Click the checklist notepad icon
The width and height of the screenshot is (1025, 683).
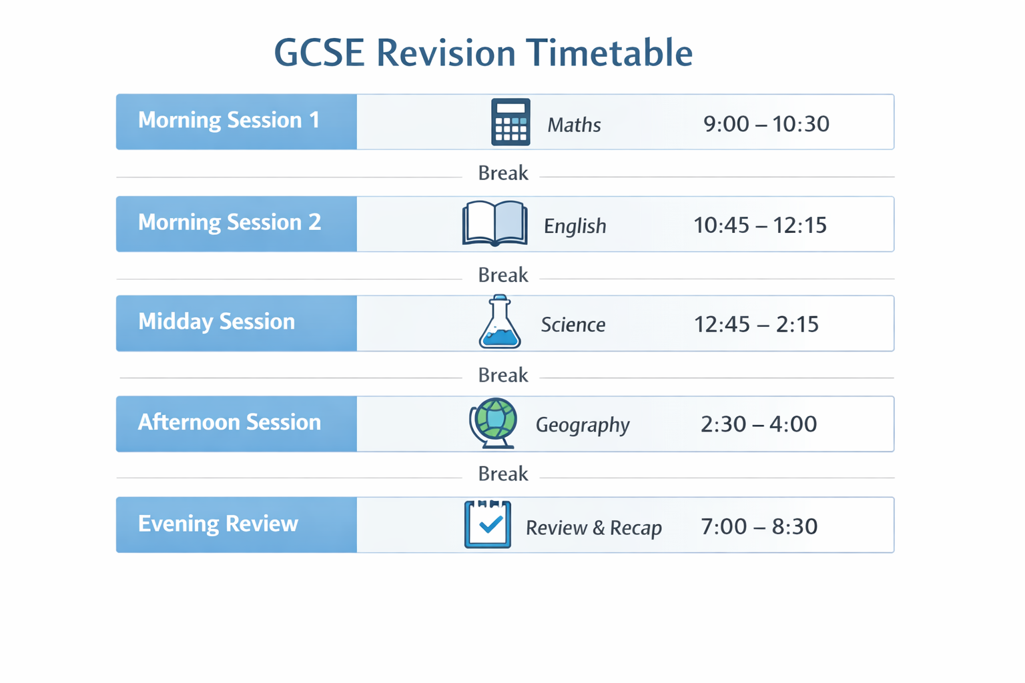click(488, 524)
